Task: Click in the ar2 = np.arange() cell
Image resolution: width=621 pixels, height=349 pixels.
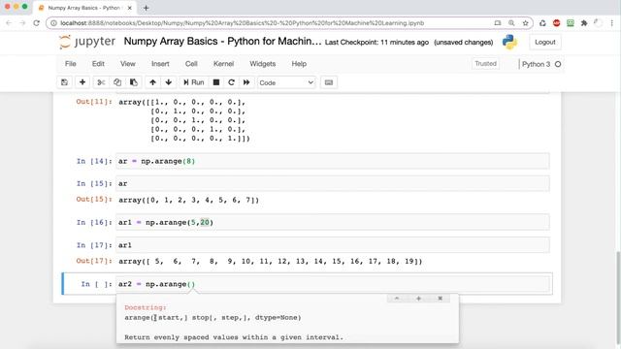Action: coord(333,284)
